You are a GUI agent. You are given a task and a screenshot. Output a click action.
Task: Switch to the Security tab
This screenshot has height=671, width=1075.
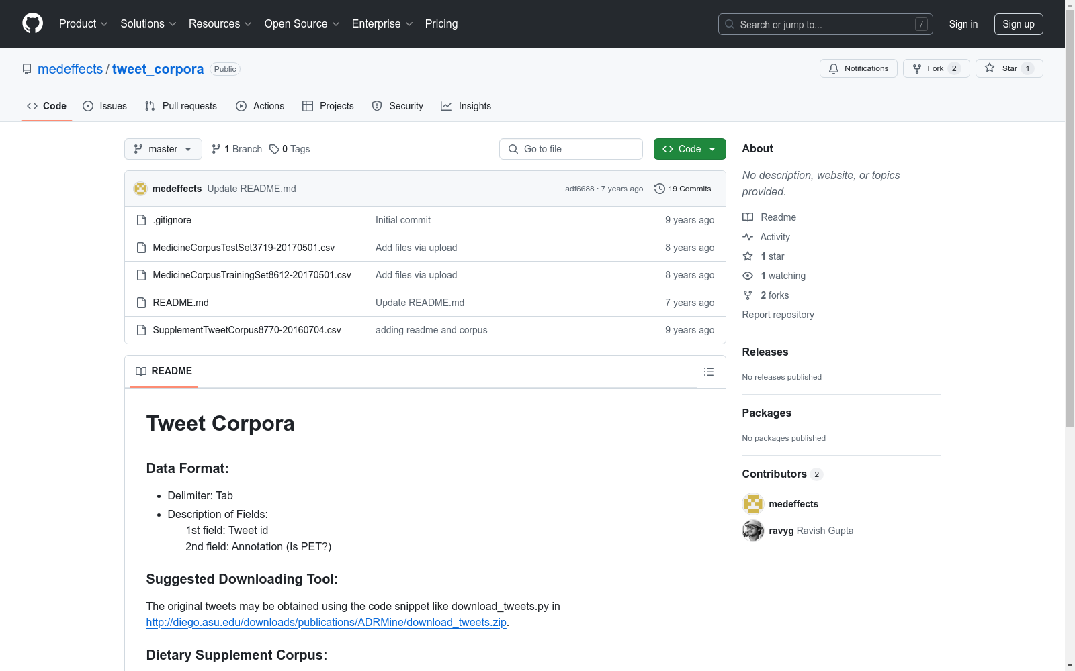tap(398, 106)
